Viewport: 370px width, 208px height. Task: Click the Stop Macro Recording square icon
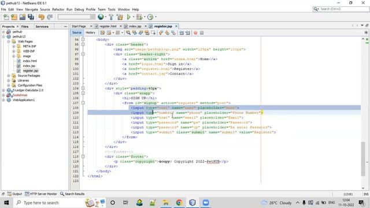(x=202, y=33)
